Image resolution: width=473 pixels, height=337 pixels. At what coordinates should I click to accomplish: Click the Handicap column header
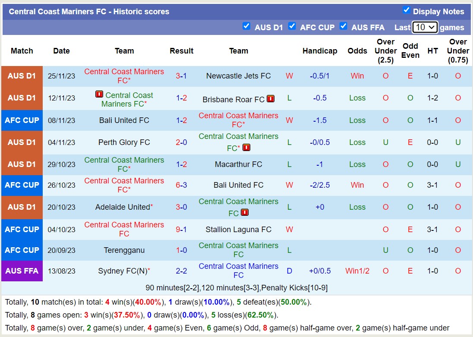click(x=320, y=51)
